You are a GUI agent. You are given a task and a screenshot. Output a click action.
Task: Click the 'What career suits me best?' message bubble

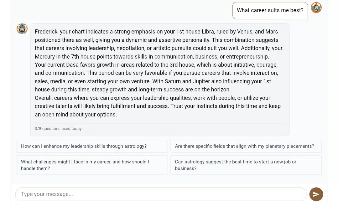click(270, 10)
